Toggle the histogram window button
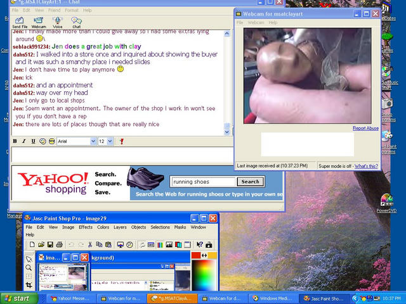Viewport: 406px width, 304px height. pos(169,244)
